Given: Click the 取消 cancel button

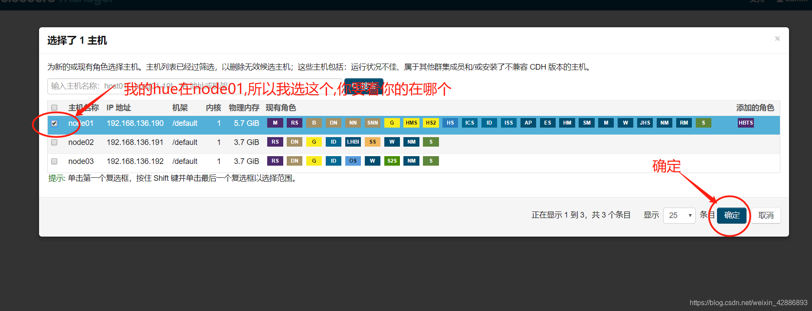Looking at the screenshot, I should (766, 215).
